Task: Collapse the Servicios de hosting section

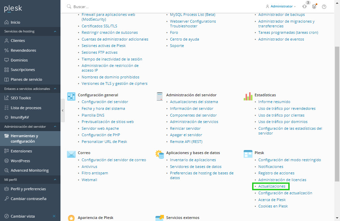Action: point(55,31)
